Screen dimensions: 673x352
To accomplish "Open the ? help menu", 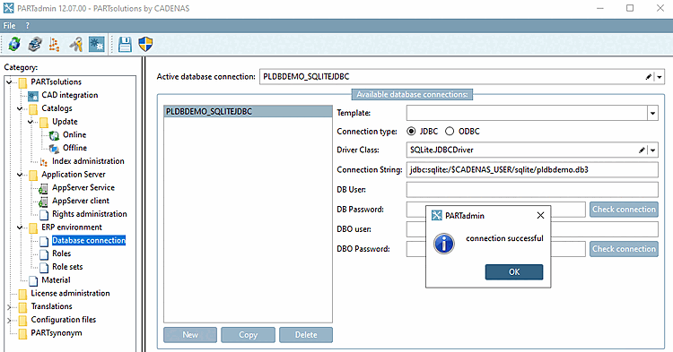I will pos(28,26).
